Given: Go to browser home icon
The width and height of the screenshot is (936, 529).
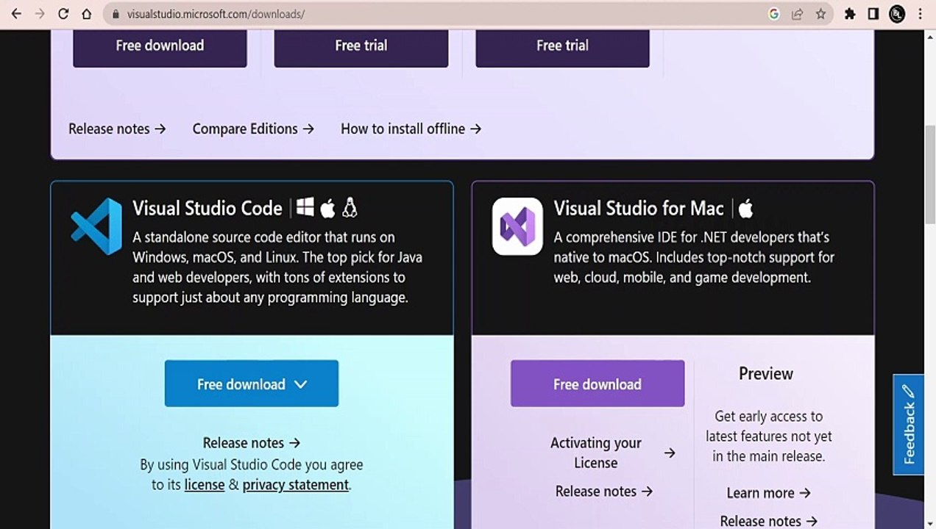Looking at the screenshot, I should tap(87, 14).
